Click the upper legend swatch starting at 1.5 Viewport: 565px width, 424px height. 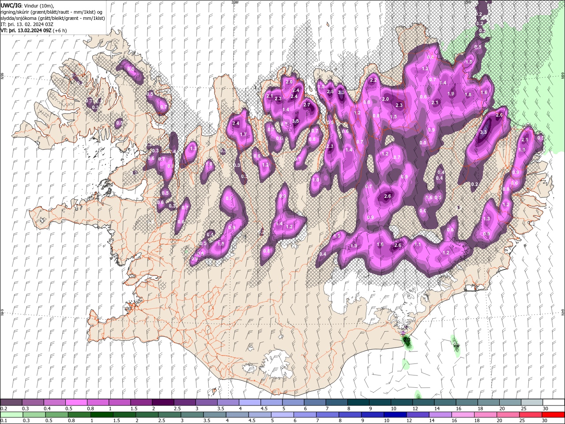pos(141,402)
